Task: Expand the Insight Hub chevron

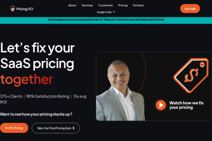Action: [114, 12]
